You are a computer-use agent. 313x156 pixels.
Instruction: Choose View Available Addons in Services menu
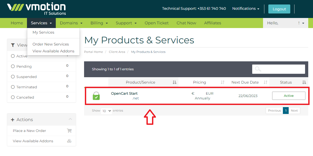(x=53, y=51)
